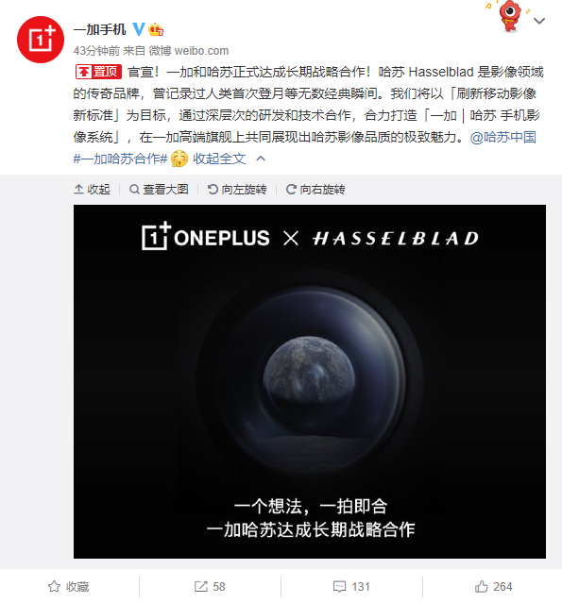
Task: Open comments via comment icon 131
Action: pos(351,586)
